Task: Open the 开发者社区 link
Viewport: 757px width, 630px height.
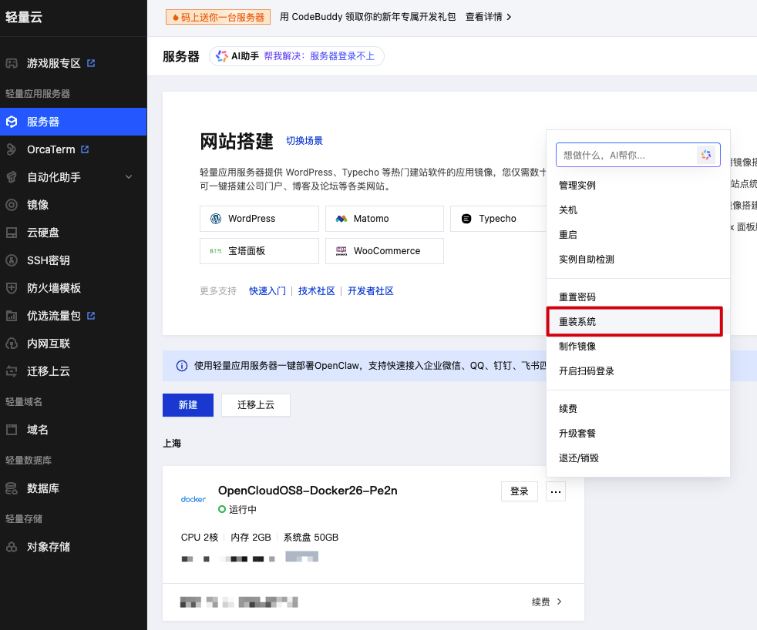Action: pyautogui.click(x=370, y=291)
